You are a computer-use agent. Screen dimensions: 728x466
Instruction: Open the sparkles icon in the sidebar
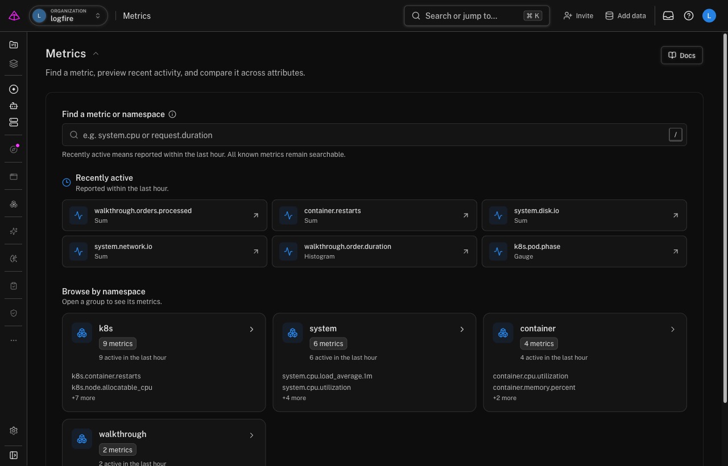(14, 231)
